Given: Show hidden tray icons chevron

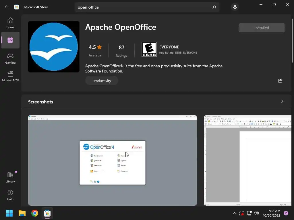Looking at the screenshot, I should pos(234,213).
